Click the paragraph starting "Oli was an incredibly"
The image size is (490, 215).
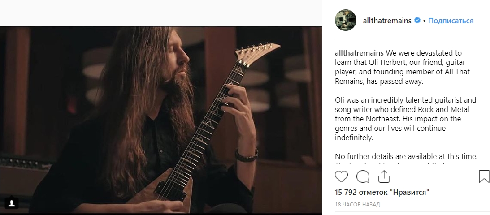[x=406, y=119]
